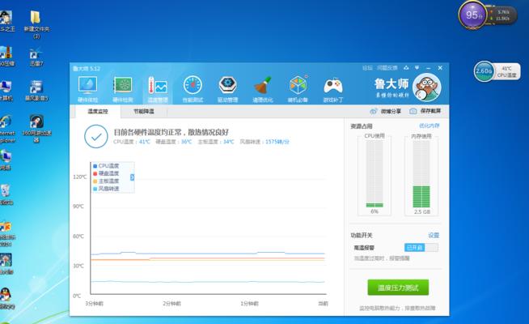This screenshot has width=529, height=324.
Task: Click the memory usage 2.5 GB bar
Action: tap(421, 174)
